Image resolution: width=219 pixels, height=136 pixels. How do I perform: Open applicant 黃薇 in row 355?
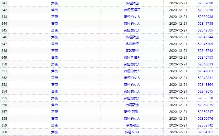click(x=54, y=98)
